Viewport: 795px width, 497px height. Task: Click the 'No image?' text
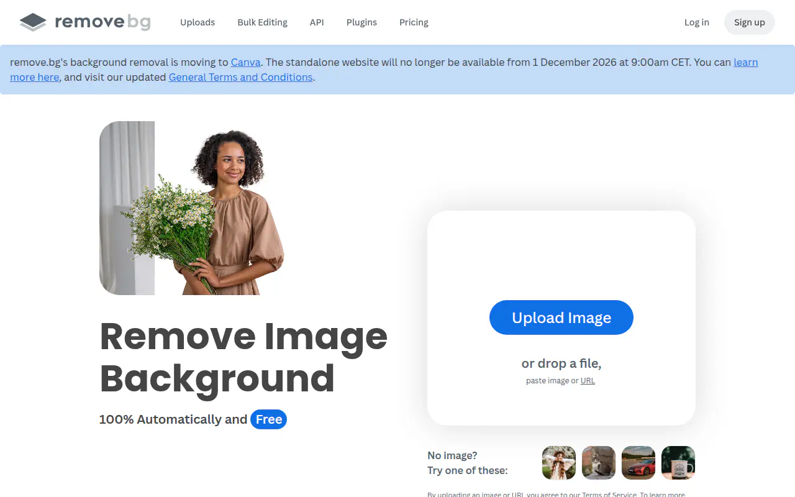click(453, 455)
